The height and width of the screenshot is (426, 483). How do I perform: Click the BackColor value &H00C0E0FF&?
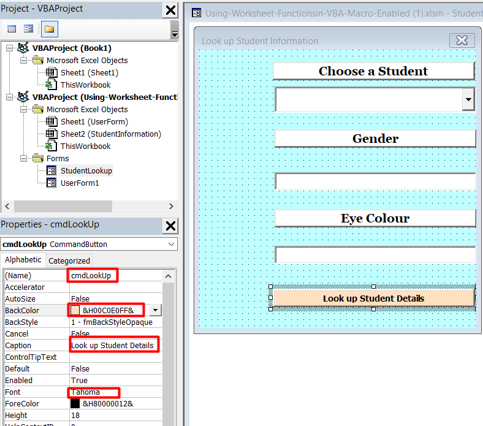[x=108, y=310]
